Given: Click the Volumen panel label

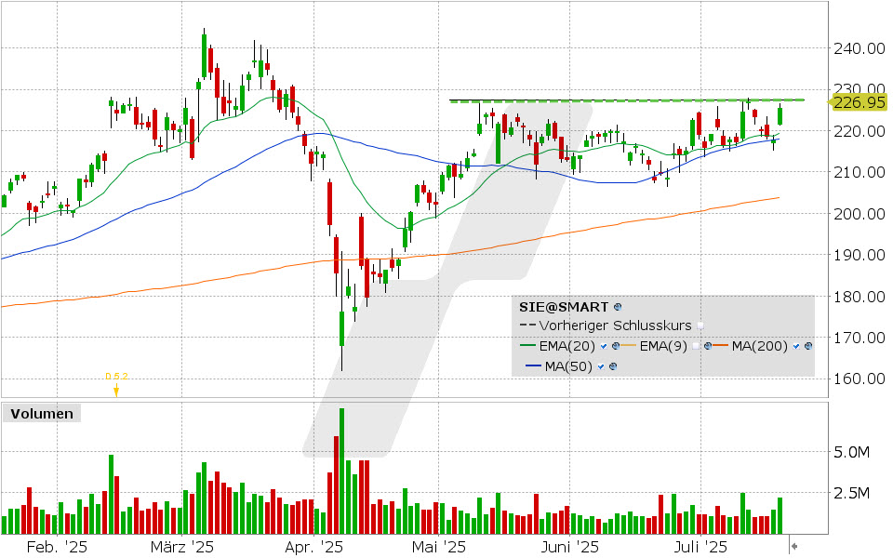Looking at the screenshot, I should coord(42,413).
